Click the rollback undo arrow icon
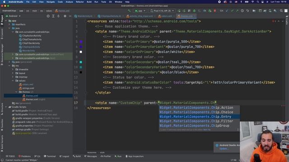The image size is (289, 162). tap(247, 11)
